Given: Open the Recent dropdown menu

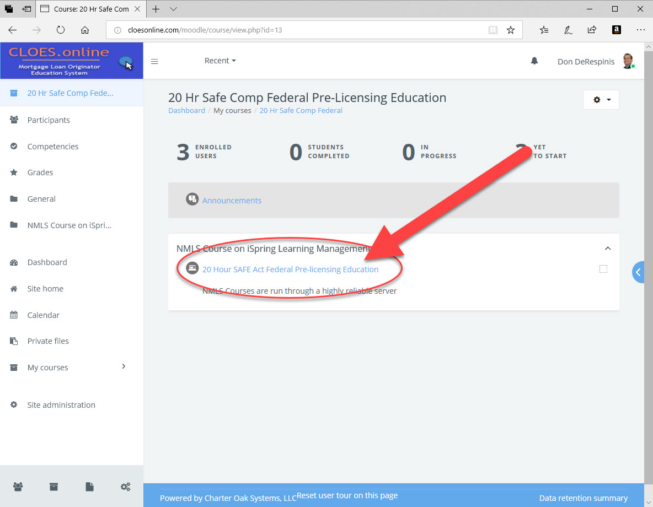Looking at the screenshot, I should click(x=220, y=61).
